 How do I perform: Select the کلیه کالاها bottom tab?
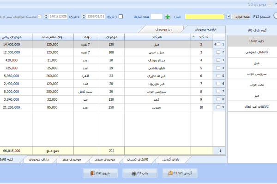(x=8, y=160)
